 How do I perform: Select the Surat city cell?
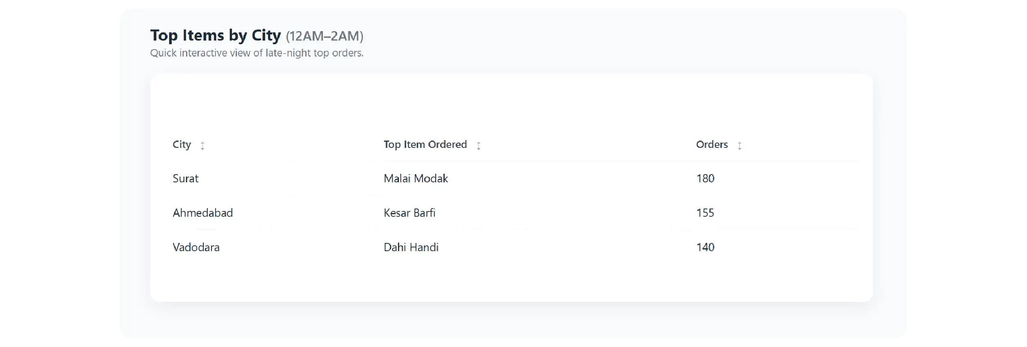(186, 179)
